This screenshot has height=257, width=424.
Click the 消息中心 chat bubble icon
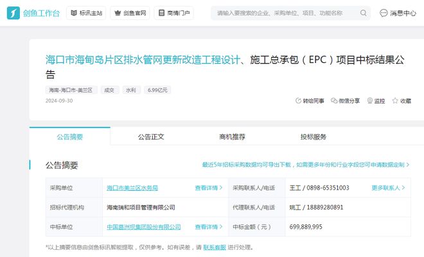tap(384, 13)
